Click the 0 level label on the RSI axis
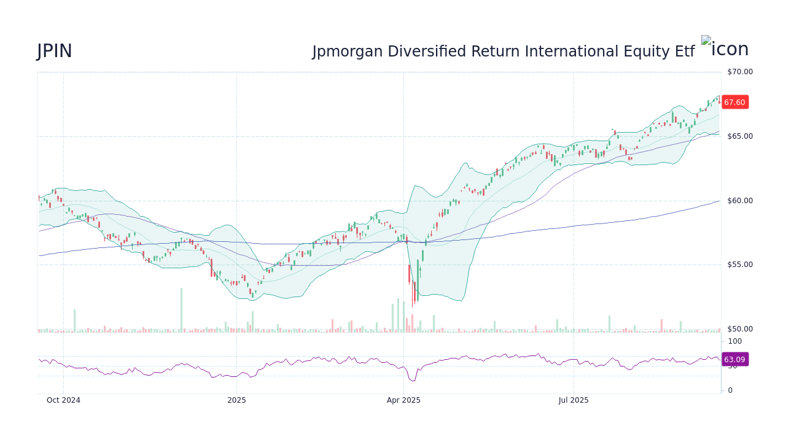The width and height of the screenshot is (786, 442). (x=730, y=390)
